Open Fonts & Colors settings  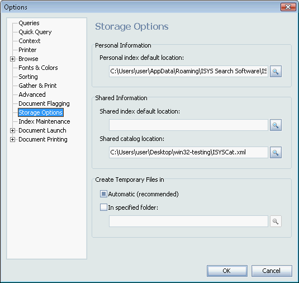pos(38,68)
